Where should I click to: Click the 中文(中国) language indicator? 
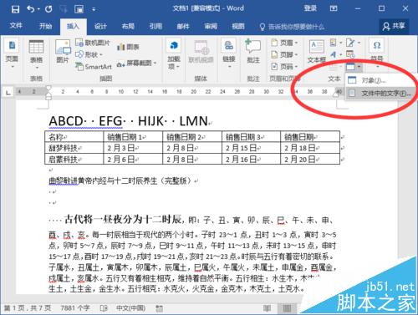(x=130, y=307)
